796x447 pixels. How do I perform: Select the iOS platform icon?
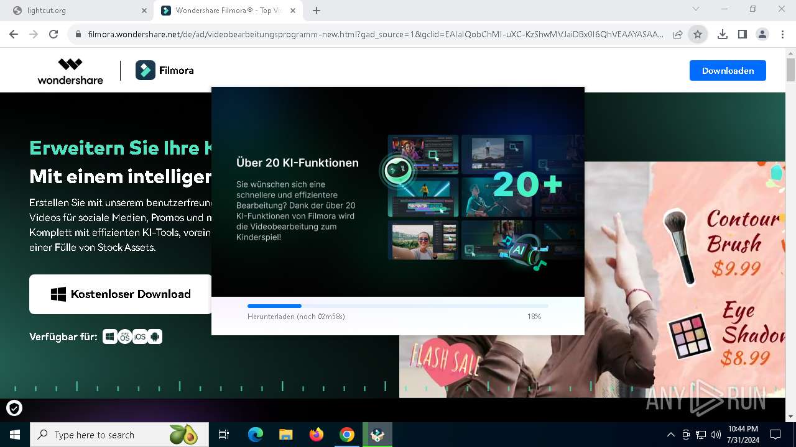click(x=140, y=336)
